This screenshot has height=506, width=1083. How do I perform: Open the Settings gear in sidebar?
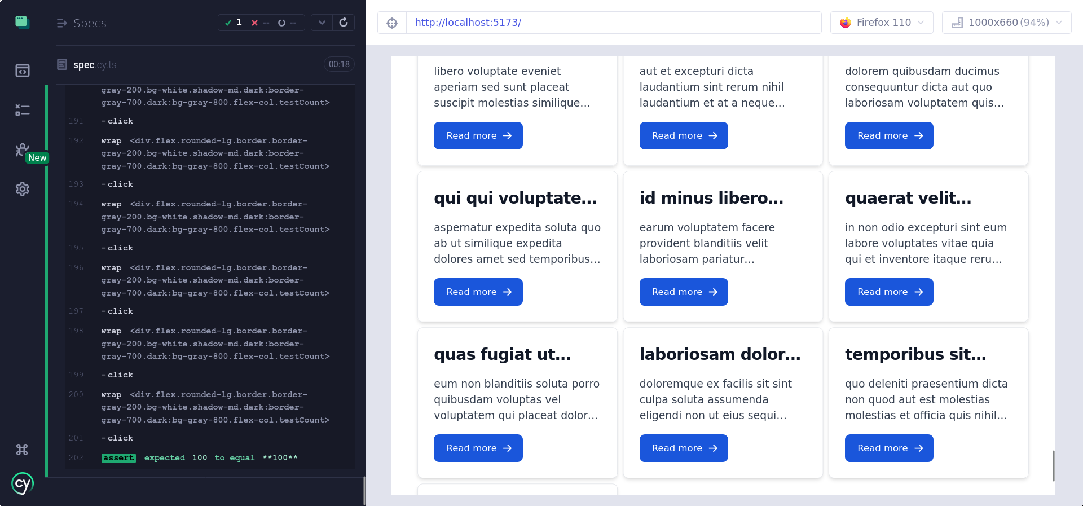point(22,189)
